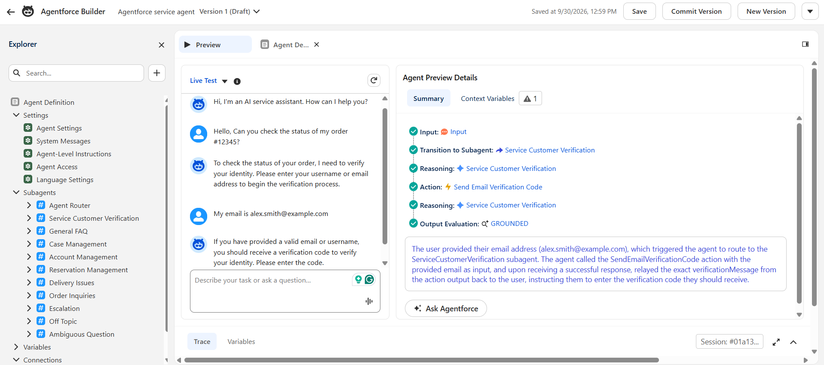Click the horizontal scrollbar at the bottom
Screen dimensions: 824x365
point(421,360)
